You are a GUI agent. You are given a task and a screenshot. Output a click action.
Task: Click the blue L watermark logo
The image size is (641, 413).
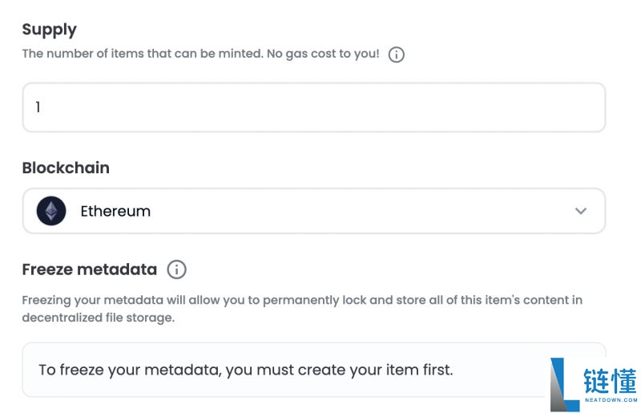tap(564, 385)
